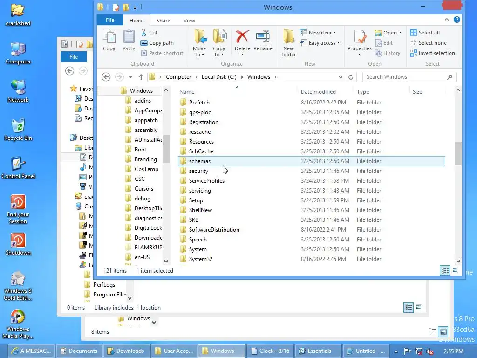
Task: Open End your Session desktop icon
Action: click(x=18, y=209)
